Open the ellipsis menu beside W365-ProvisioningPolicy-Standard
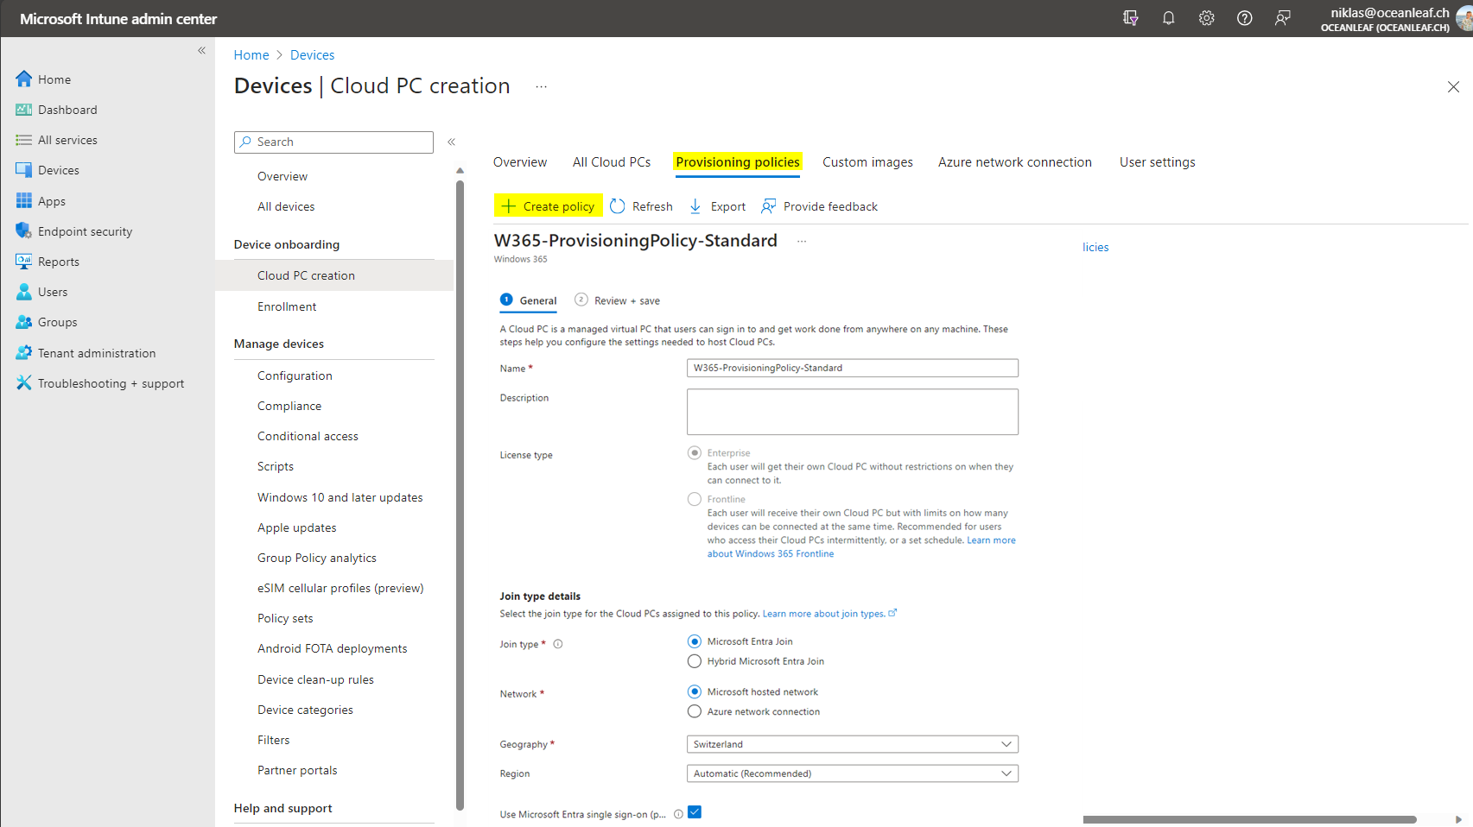 (802, 242)
